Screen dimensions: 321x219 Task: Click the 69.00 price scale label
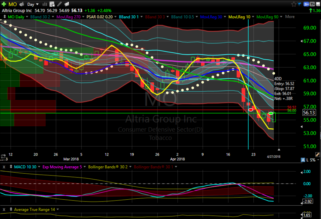point(310,28)
